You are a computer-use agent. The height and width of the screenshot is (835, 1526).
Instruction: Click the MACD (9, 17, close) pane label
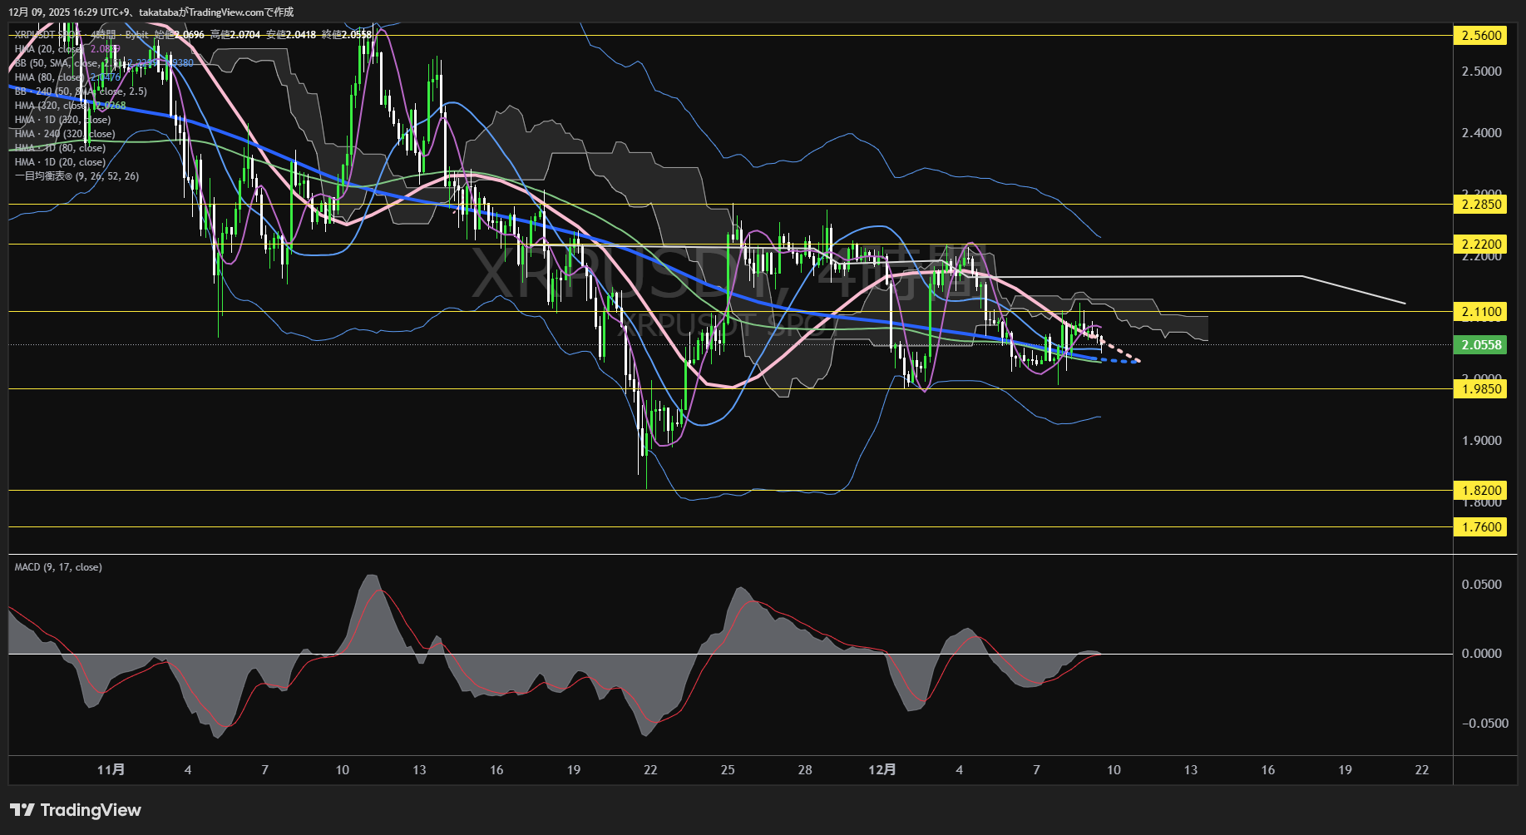click(x=58, y=567)
